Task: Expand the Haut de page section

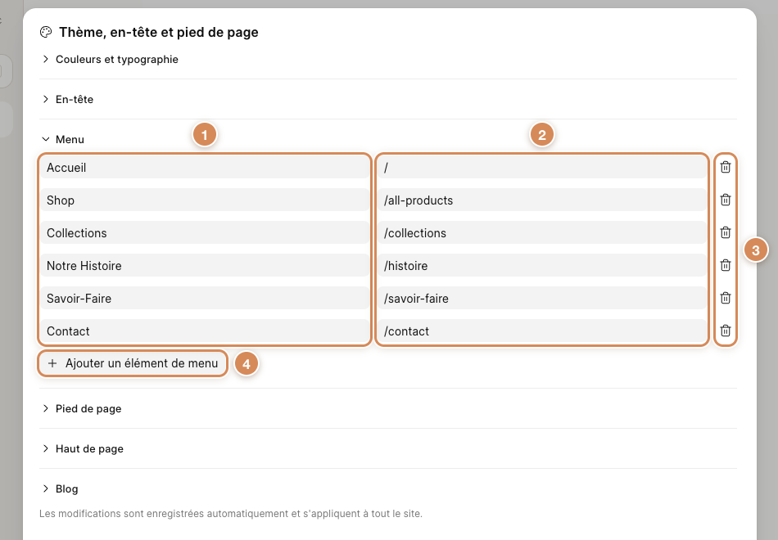Action: point(83,448)
